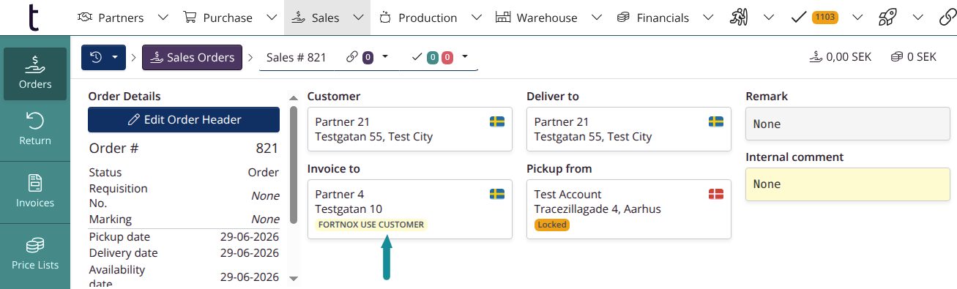Viewport: 957px width, 289px height.
Task: Open Price Lists sidebar icon
Action: (35, 254)
